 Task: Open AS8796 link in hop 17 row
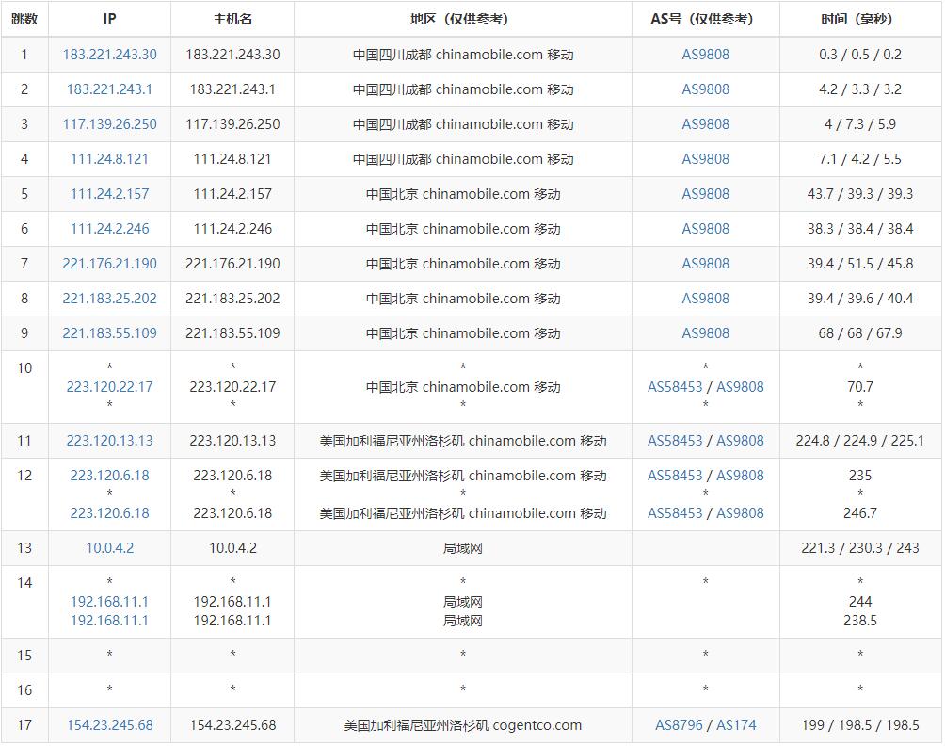679,725
